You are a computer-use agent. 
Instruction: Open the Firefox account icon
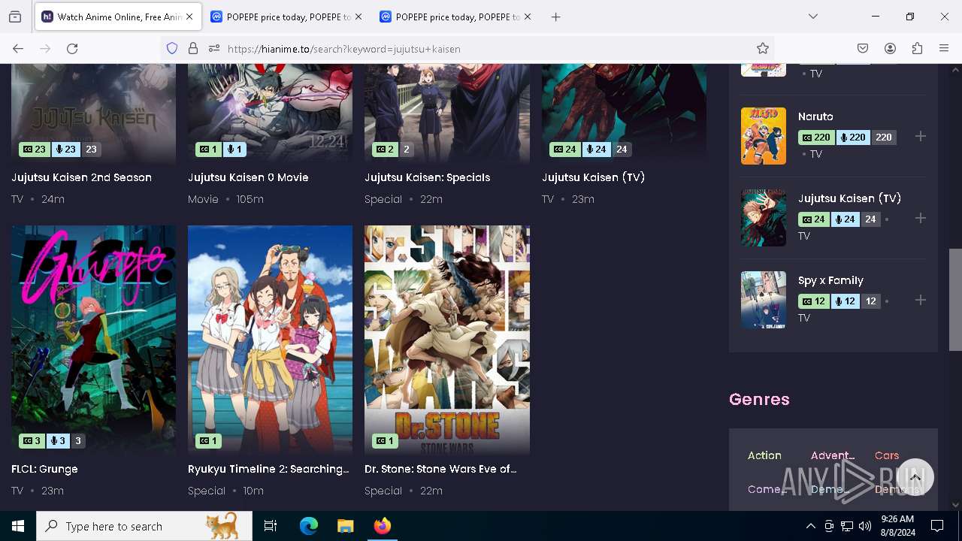coord(890,49)
